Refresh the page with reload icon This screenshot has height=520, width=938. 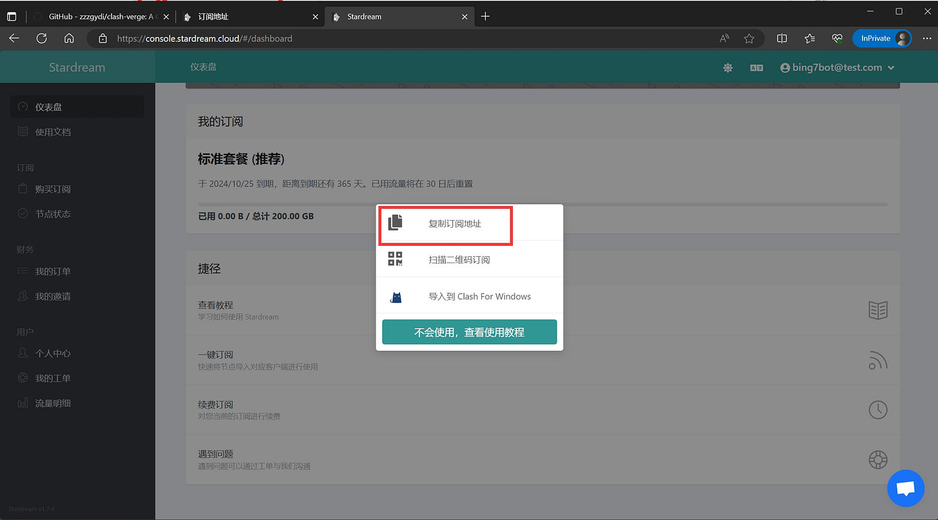pos(42,39)
